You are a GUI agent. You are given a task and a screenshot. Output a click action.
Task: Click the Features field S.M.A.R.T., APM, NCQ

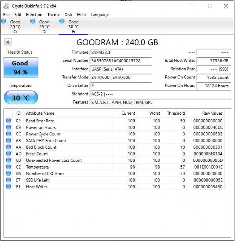click(x=160, y=102)
